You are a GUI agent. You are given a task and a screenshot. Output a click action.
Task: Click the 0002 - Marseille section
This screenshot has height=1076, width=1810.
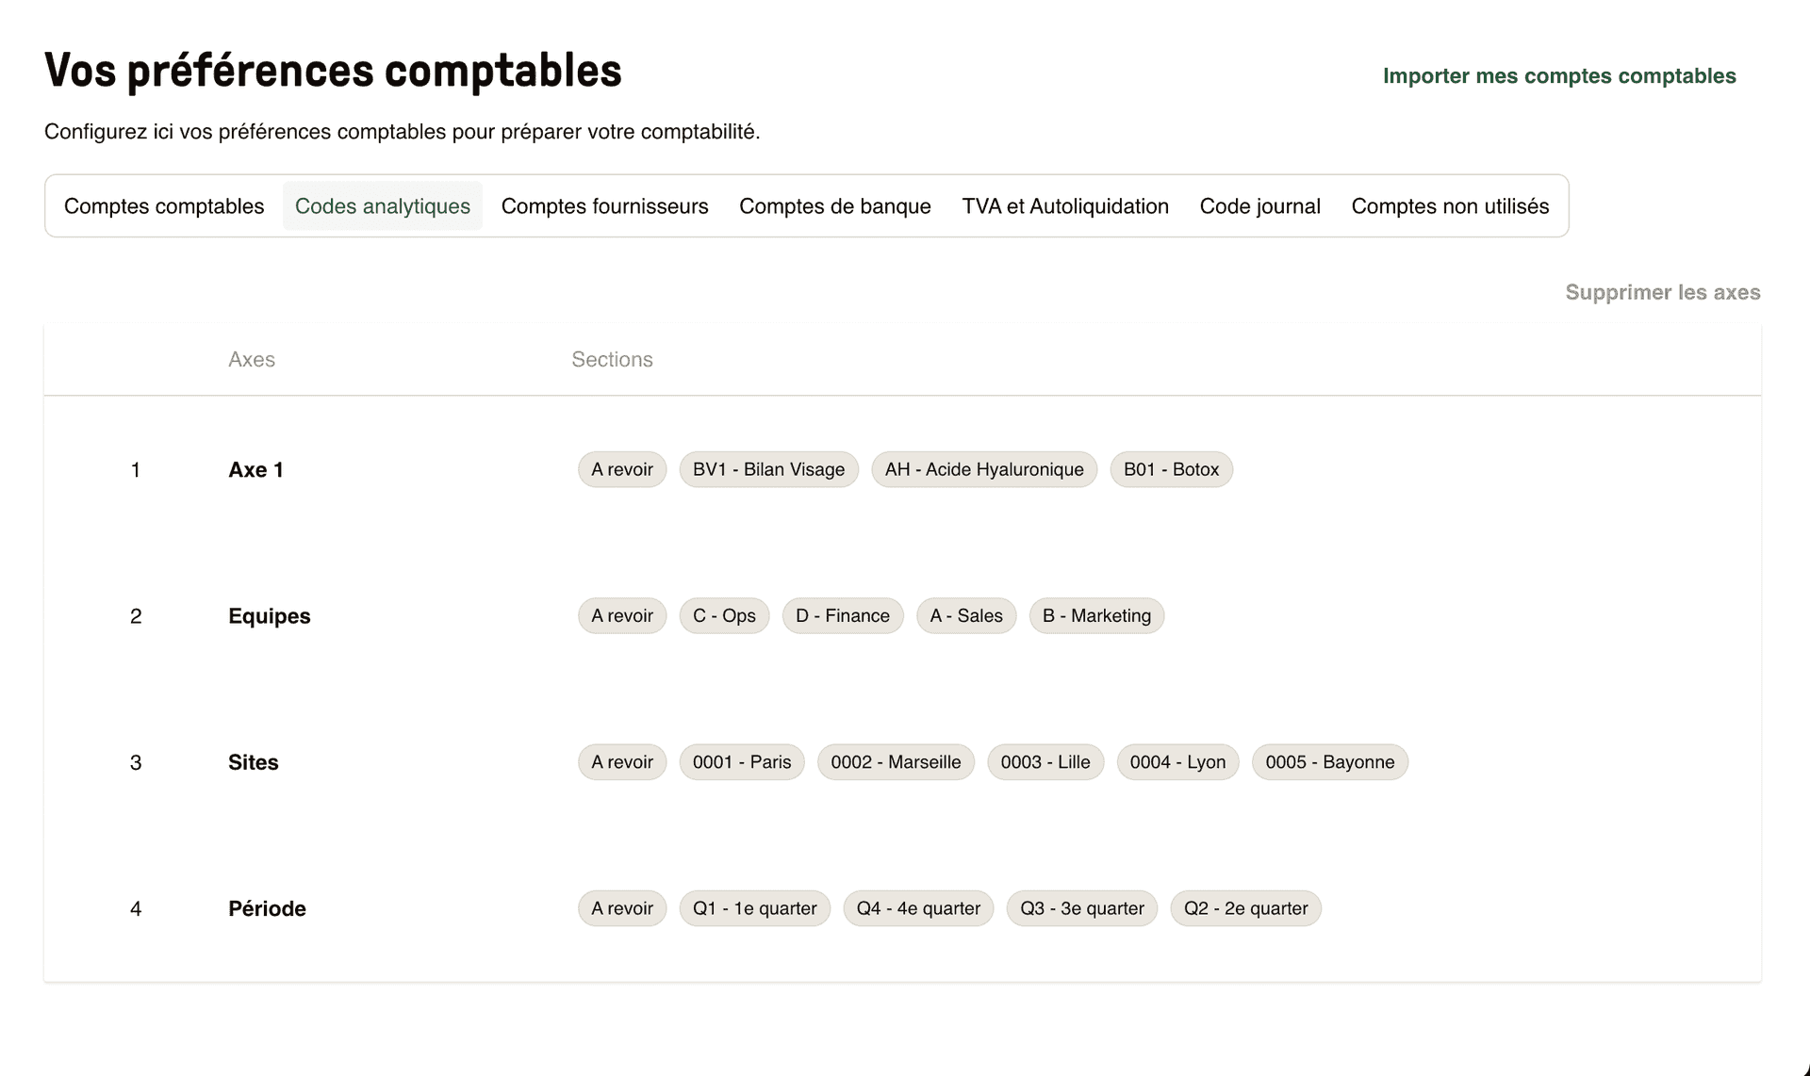click(x=896, y=761)
